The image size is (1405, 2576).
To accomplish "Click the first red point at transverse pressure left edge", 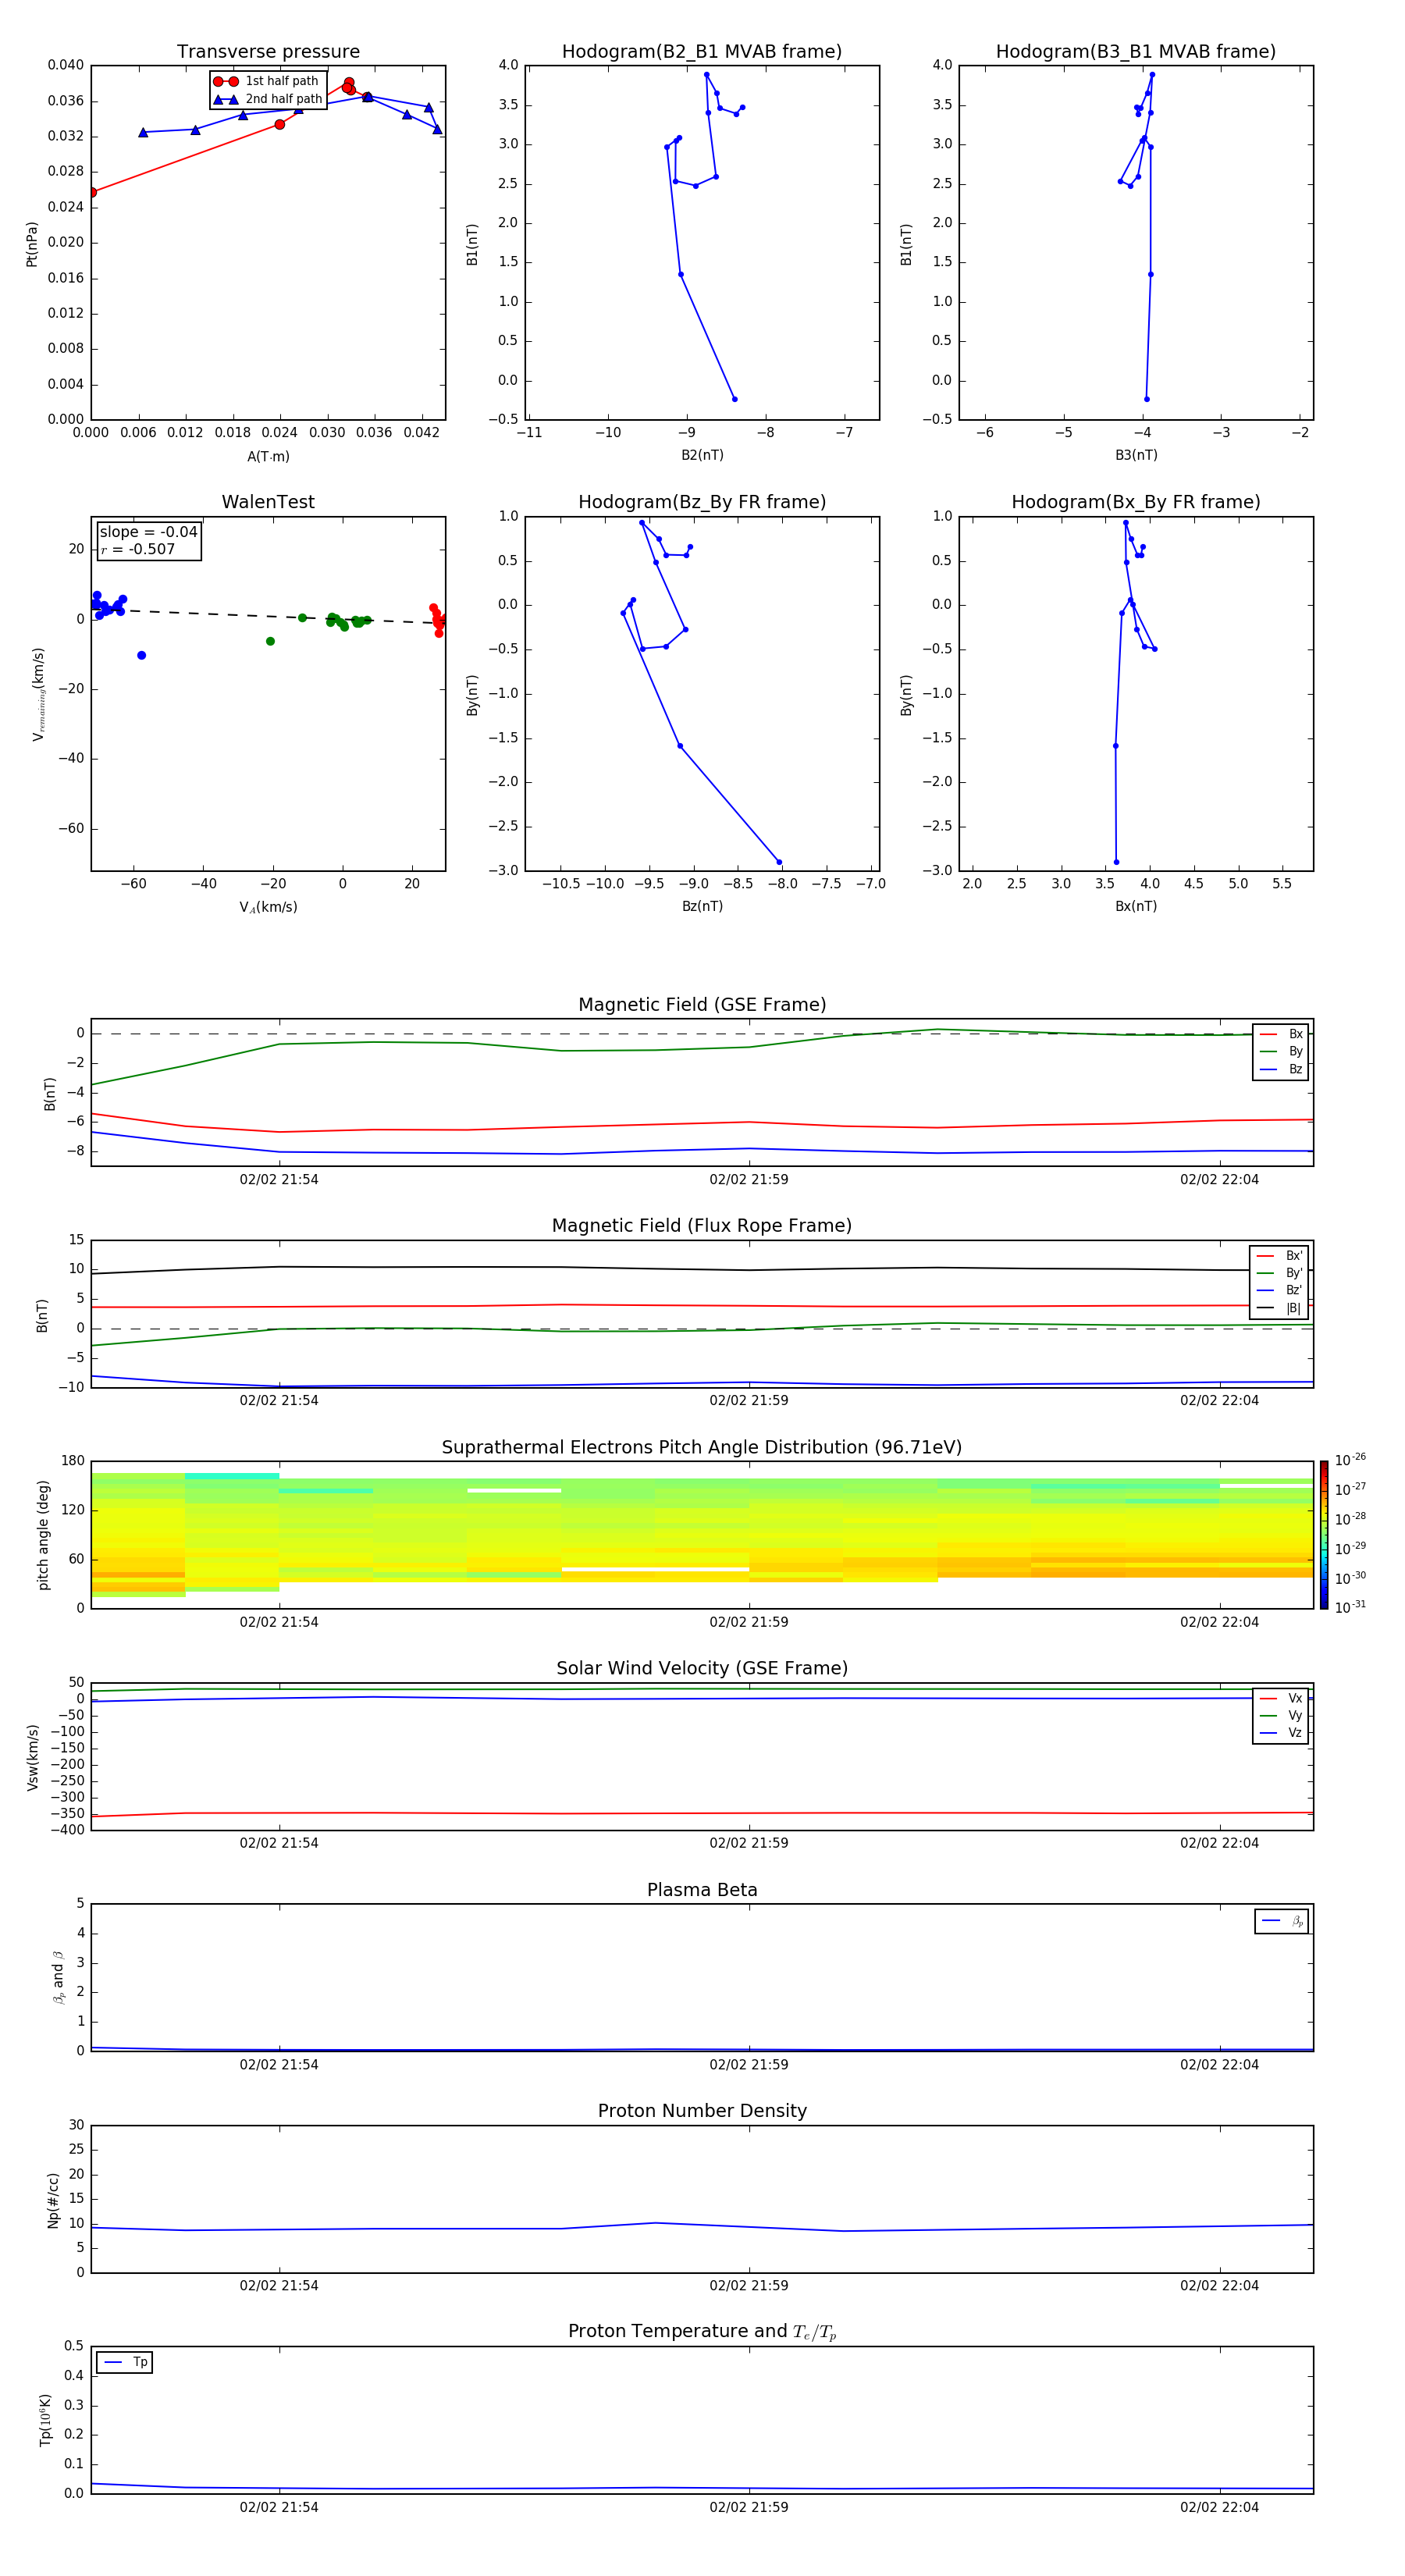I will click(x=92, y=192).
